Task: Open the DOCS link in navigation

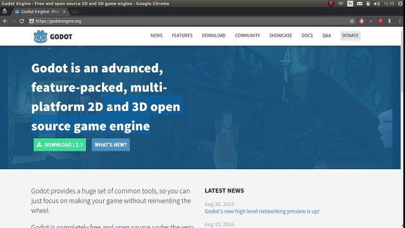Action: (307, 35)
